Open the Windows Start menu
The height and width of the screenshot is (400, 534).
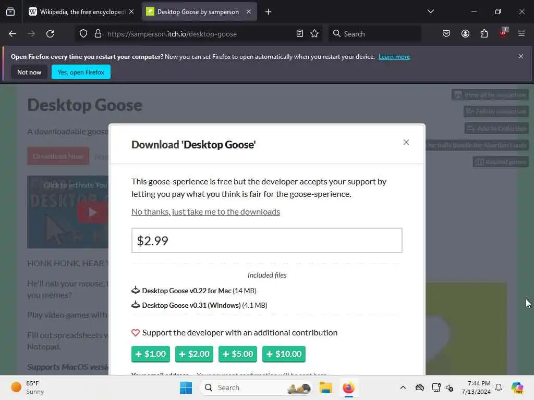coord(186,387)
